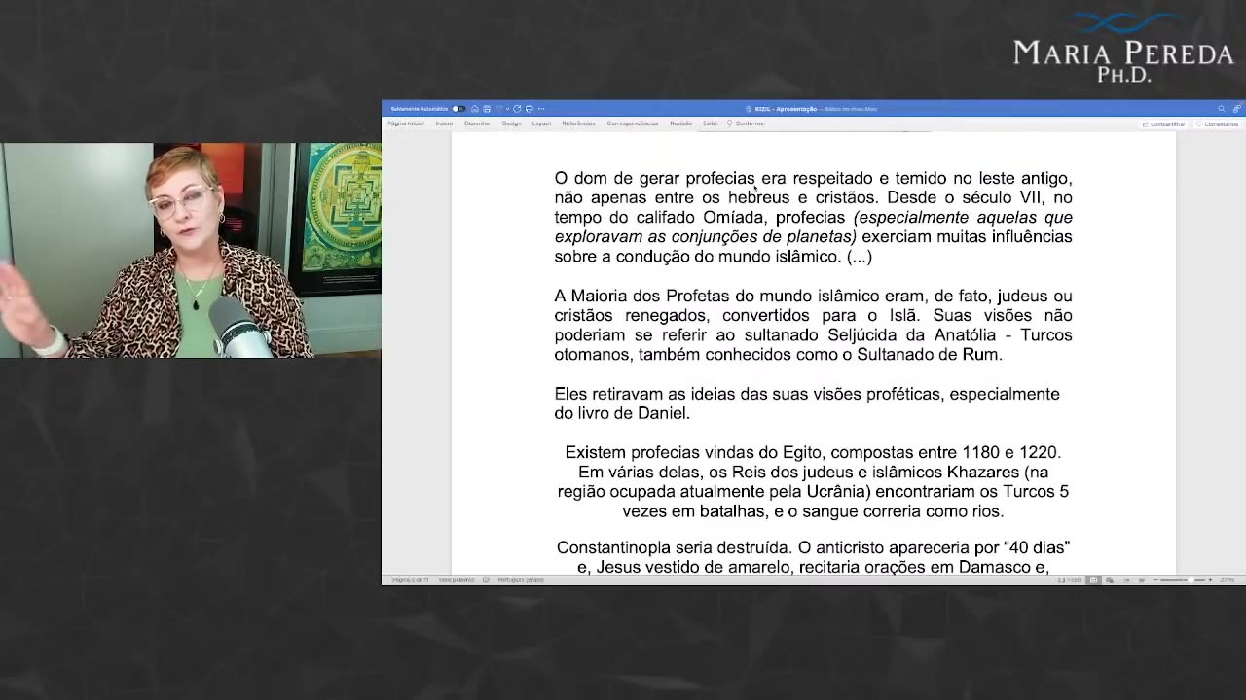This screenshot has height=700, width=1246.
Task: Click the Comentários button
Action: click(x=1218, y=124)
